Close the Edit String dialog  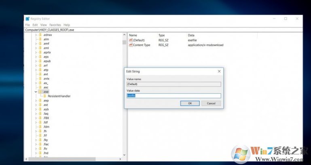tap(219, 71)
